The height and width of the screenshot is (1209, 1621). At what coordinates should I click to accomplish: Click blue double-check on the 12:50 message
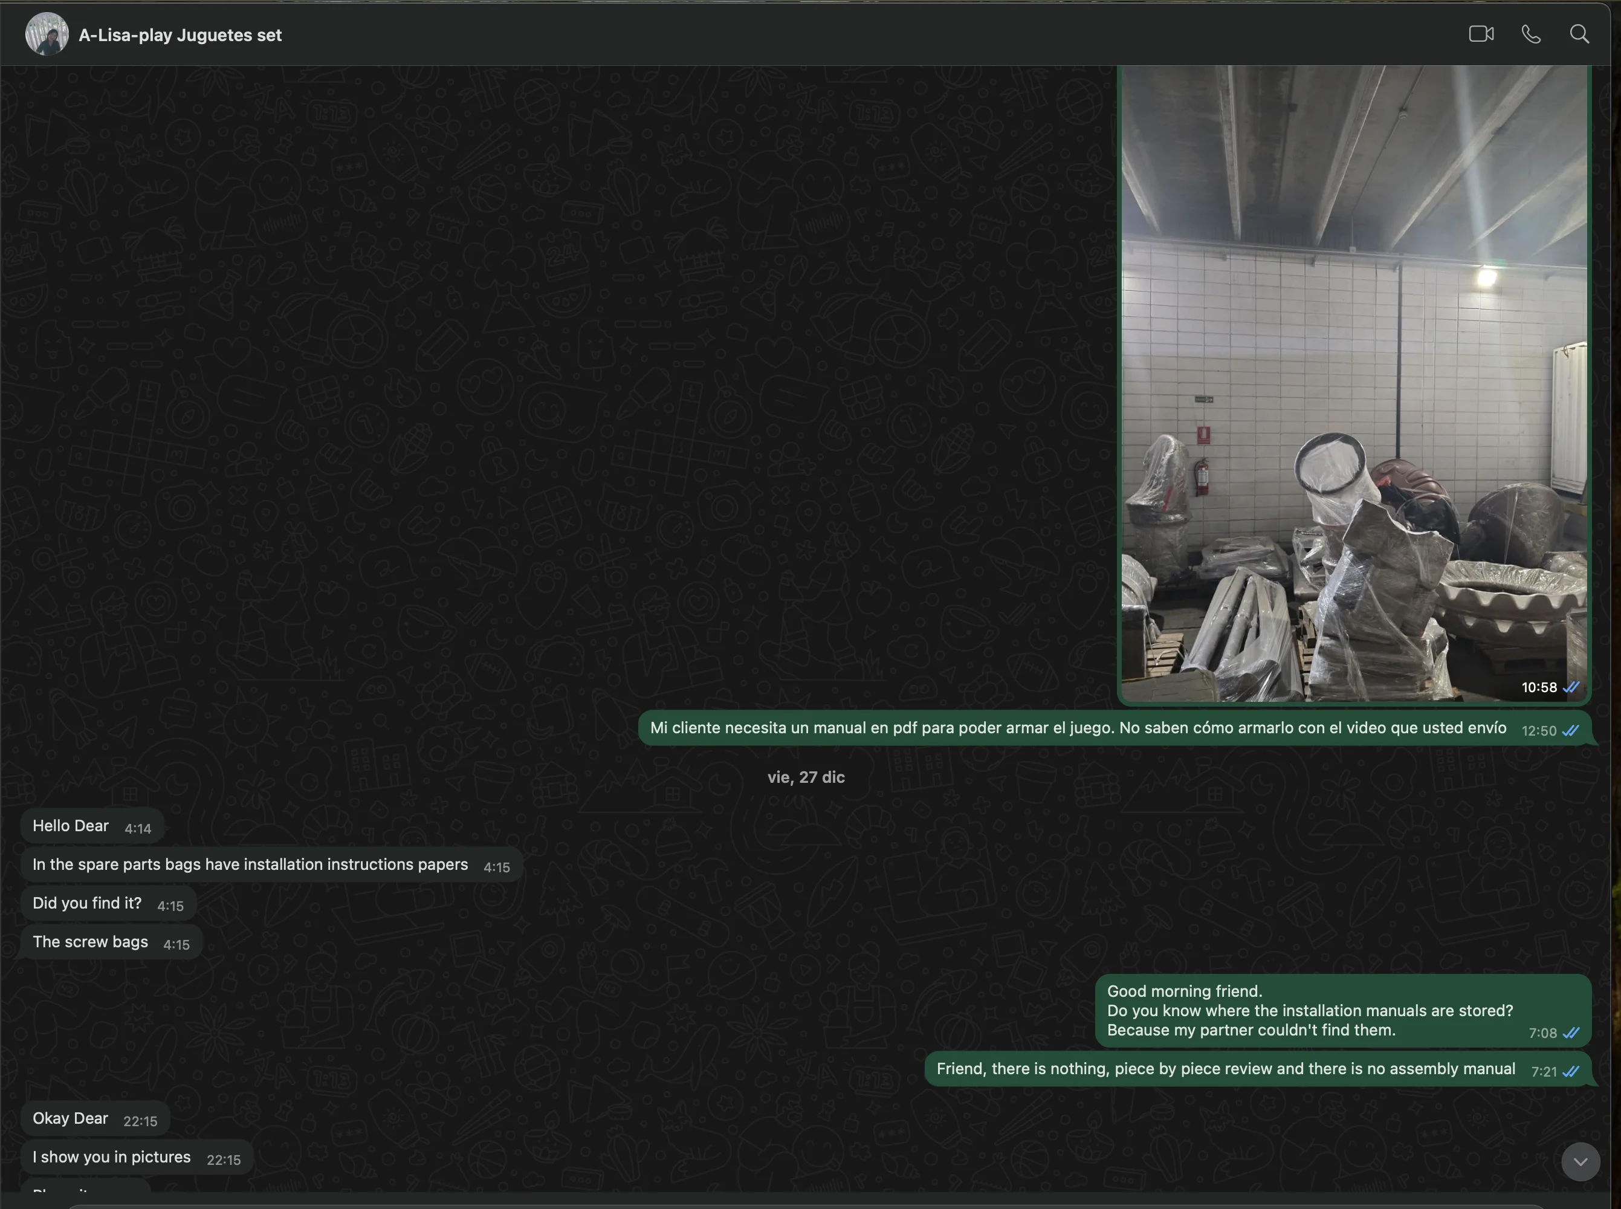[1570, 731]
